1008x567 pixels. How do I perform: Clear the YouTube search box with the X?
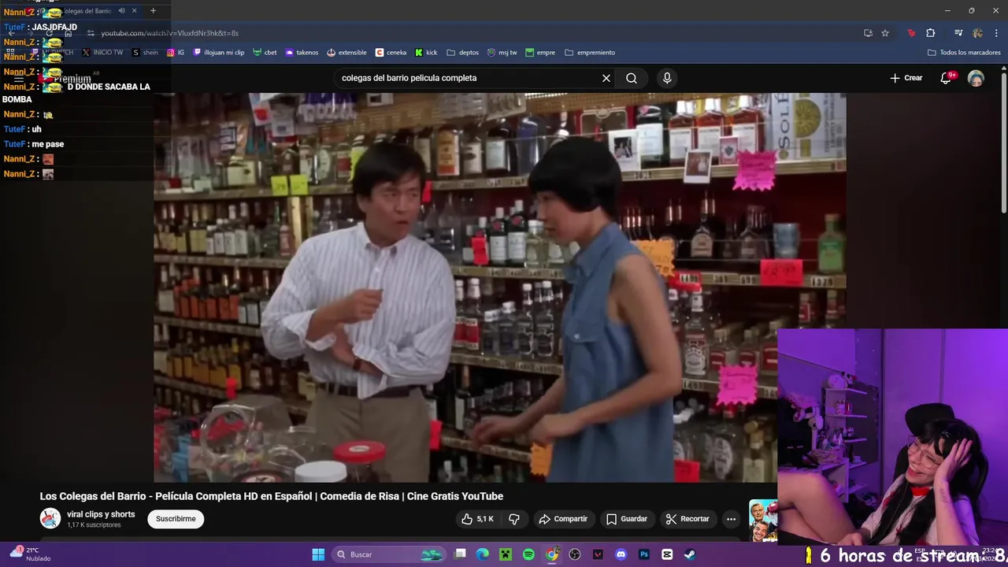606,78
